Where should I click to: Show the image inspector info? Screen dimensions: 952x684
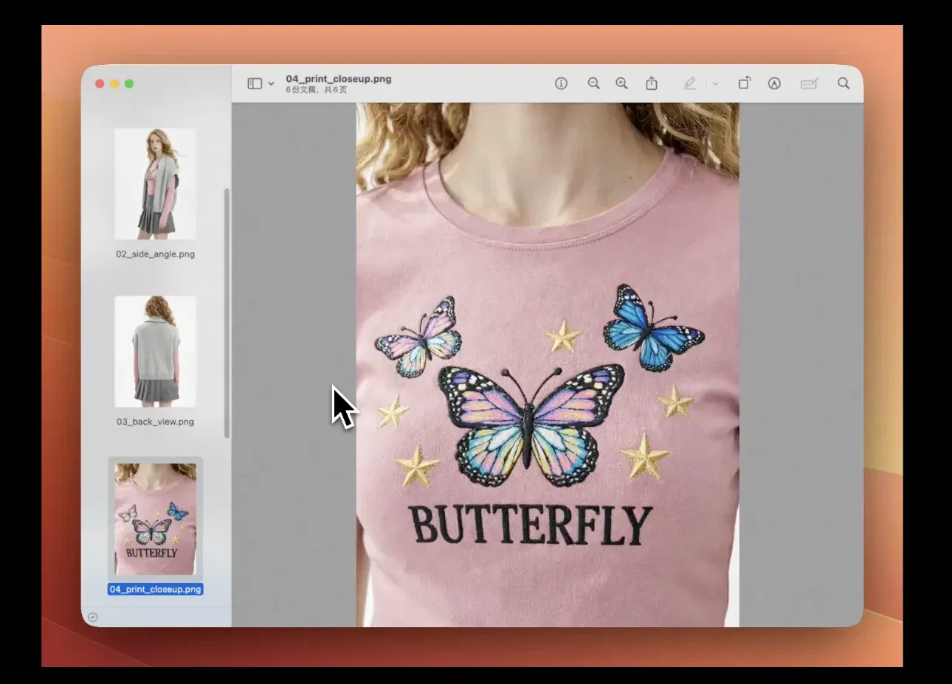(x=561, y=84)
